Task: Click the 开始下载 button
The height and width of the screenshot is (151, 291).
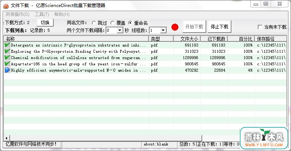Action: (x=194, y=27)
